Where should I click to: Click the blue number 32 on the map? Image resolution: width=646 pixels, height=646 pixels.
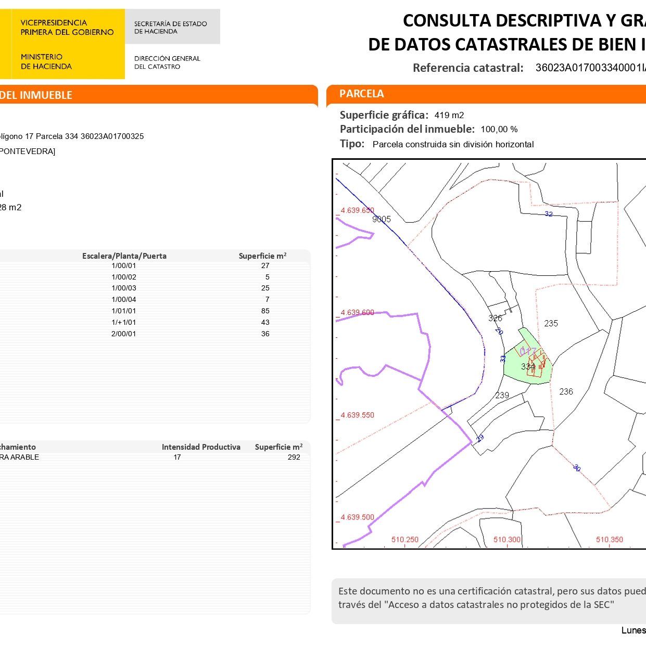point(549,214)
